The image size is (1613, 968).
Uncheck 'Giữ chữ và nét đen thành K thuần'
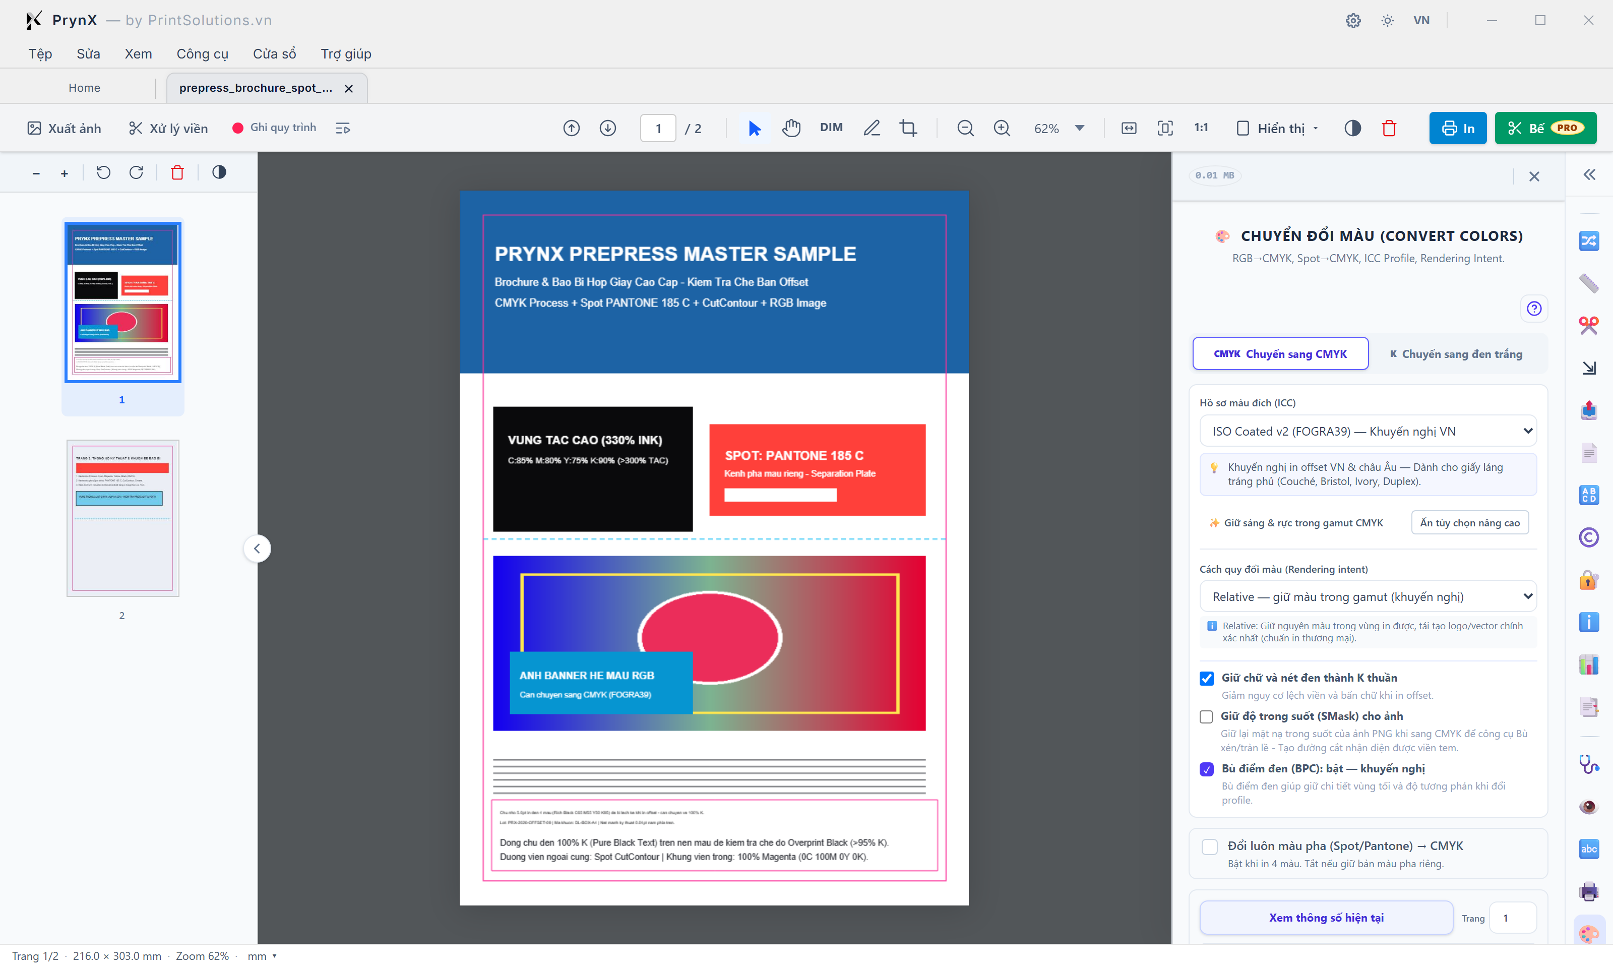pyautogui.click(x=1207, y=679)
